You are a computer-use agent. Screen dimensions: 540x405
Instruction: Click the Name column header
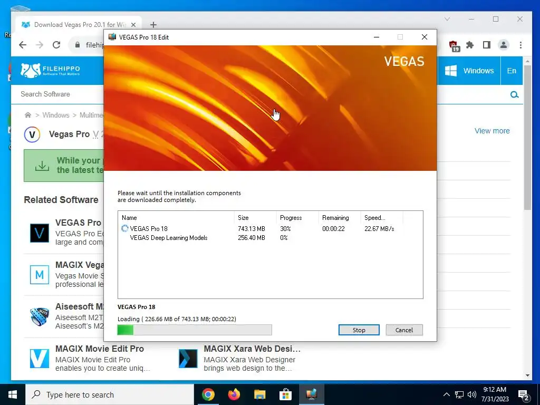pyautogui.click(x=176, y=218)
